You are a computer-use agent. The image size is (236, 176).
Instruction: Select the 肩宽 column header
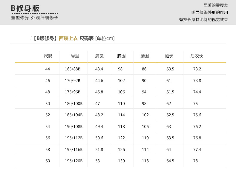(x=99, y=56)
